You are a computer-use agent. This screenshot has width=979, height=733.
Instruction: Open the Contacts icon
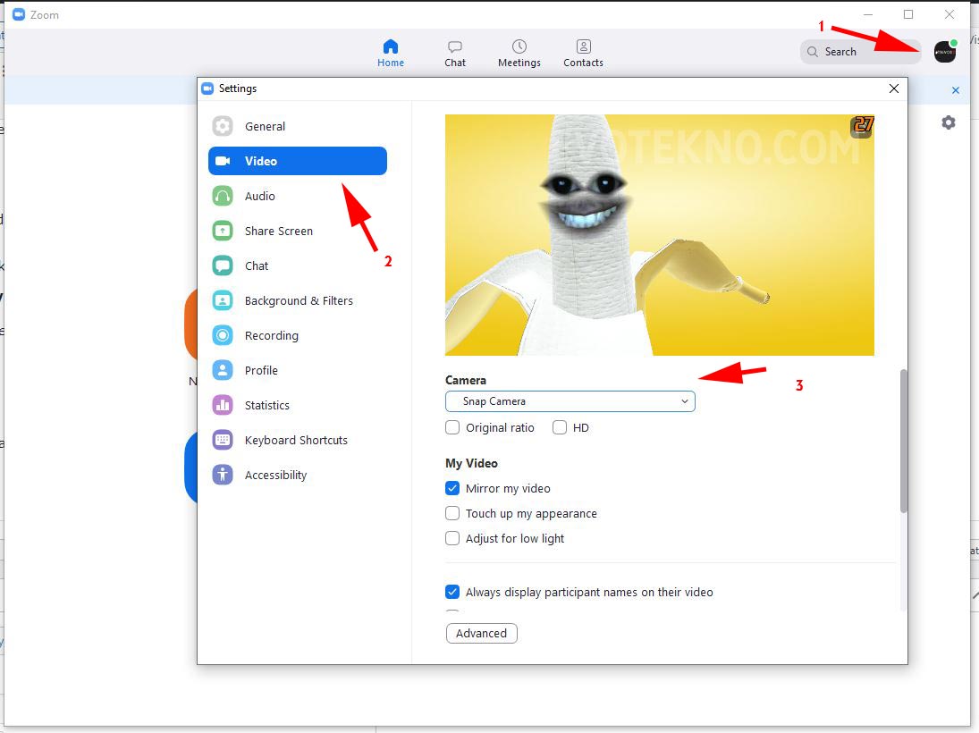coord(583,46)
